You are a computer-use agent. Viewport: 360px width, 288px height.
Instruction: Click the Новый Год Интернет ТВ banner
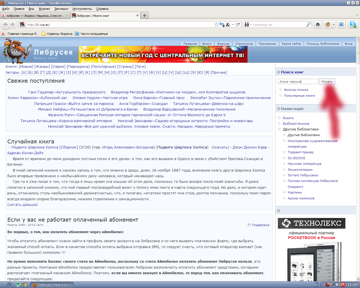click(x=163, y=54)
